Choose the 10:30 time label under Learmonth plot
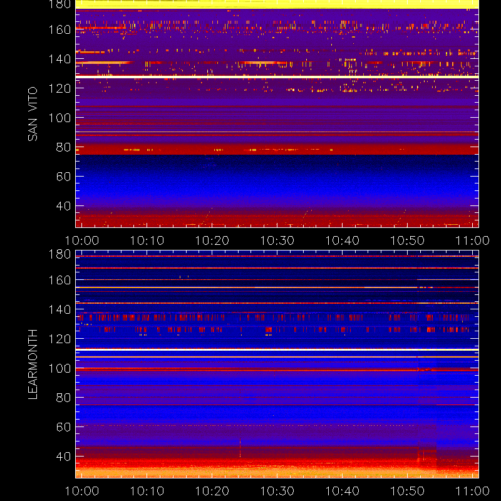Viewport: 501px width, 501px height. point(277,491)
